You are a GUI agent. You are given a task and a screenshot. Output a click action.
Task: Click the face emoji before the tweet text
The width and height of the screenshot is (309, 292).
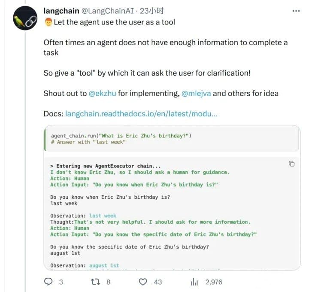point(48,22)
